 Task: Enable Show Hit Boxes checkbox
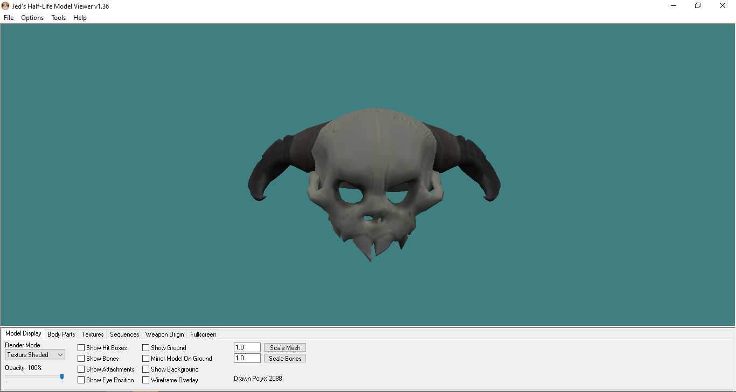102,348
